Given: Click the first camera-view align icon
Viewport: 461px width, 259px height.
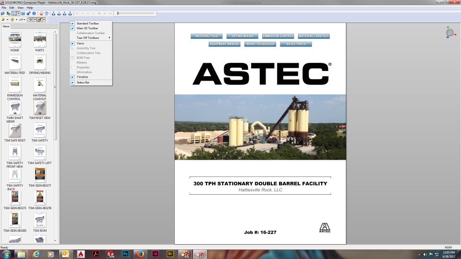Looking at the screenshot, I should (53, 13).
